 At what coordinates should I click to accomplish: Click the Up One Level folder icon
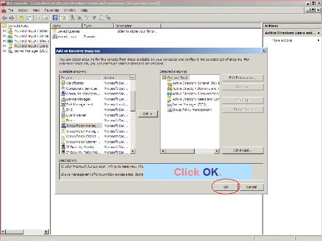21,18
